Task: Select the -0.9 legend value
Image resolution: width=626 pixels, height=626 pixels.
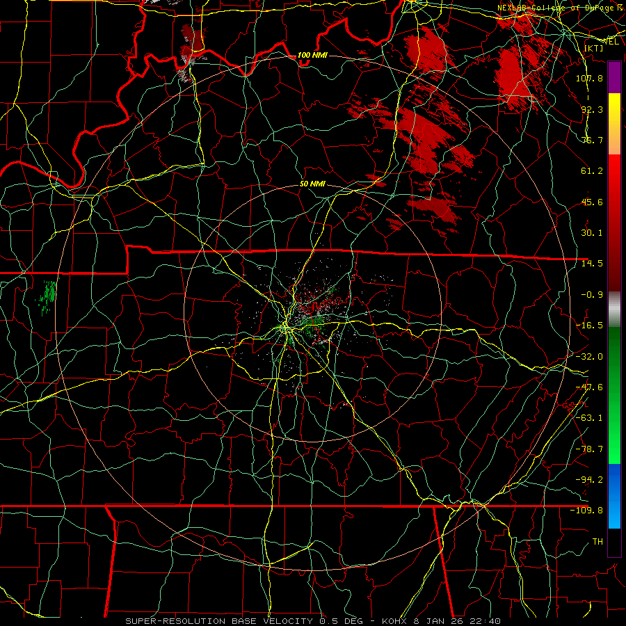Action: coord(592,295)
